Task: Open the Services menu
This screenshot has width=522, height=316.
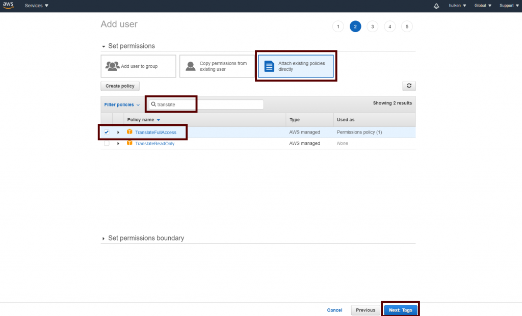Action: pyautogui.click(x=37, y=6)
